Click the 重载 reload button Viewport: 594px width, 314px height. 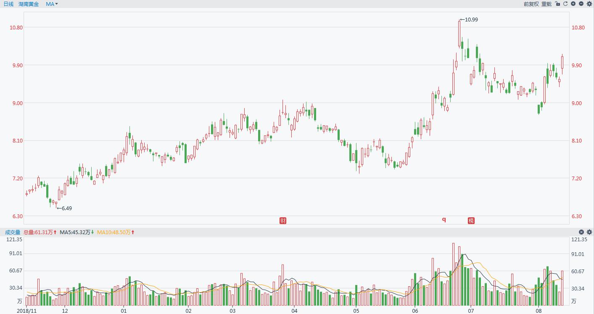546,4
